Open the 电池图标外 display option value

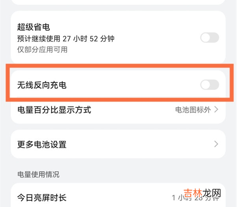tap(193, 110)
